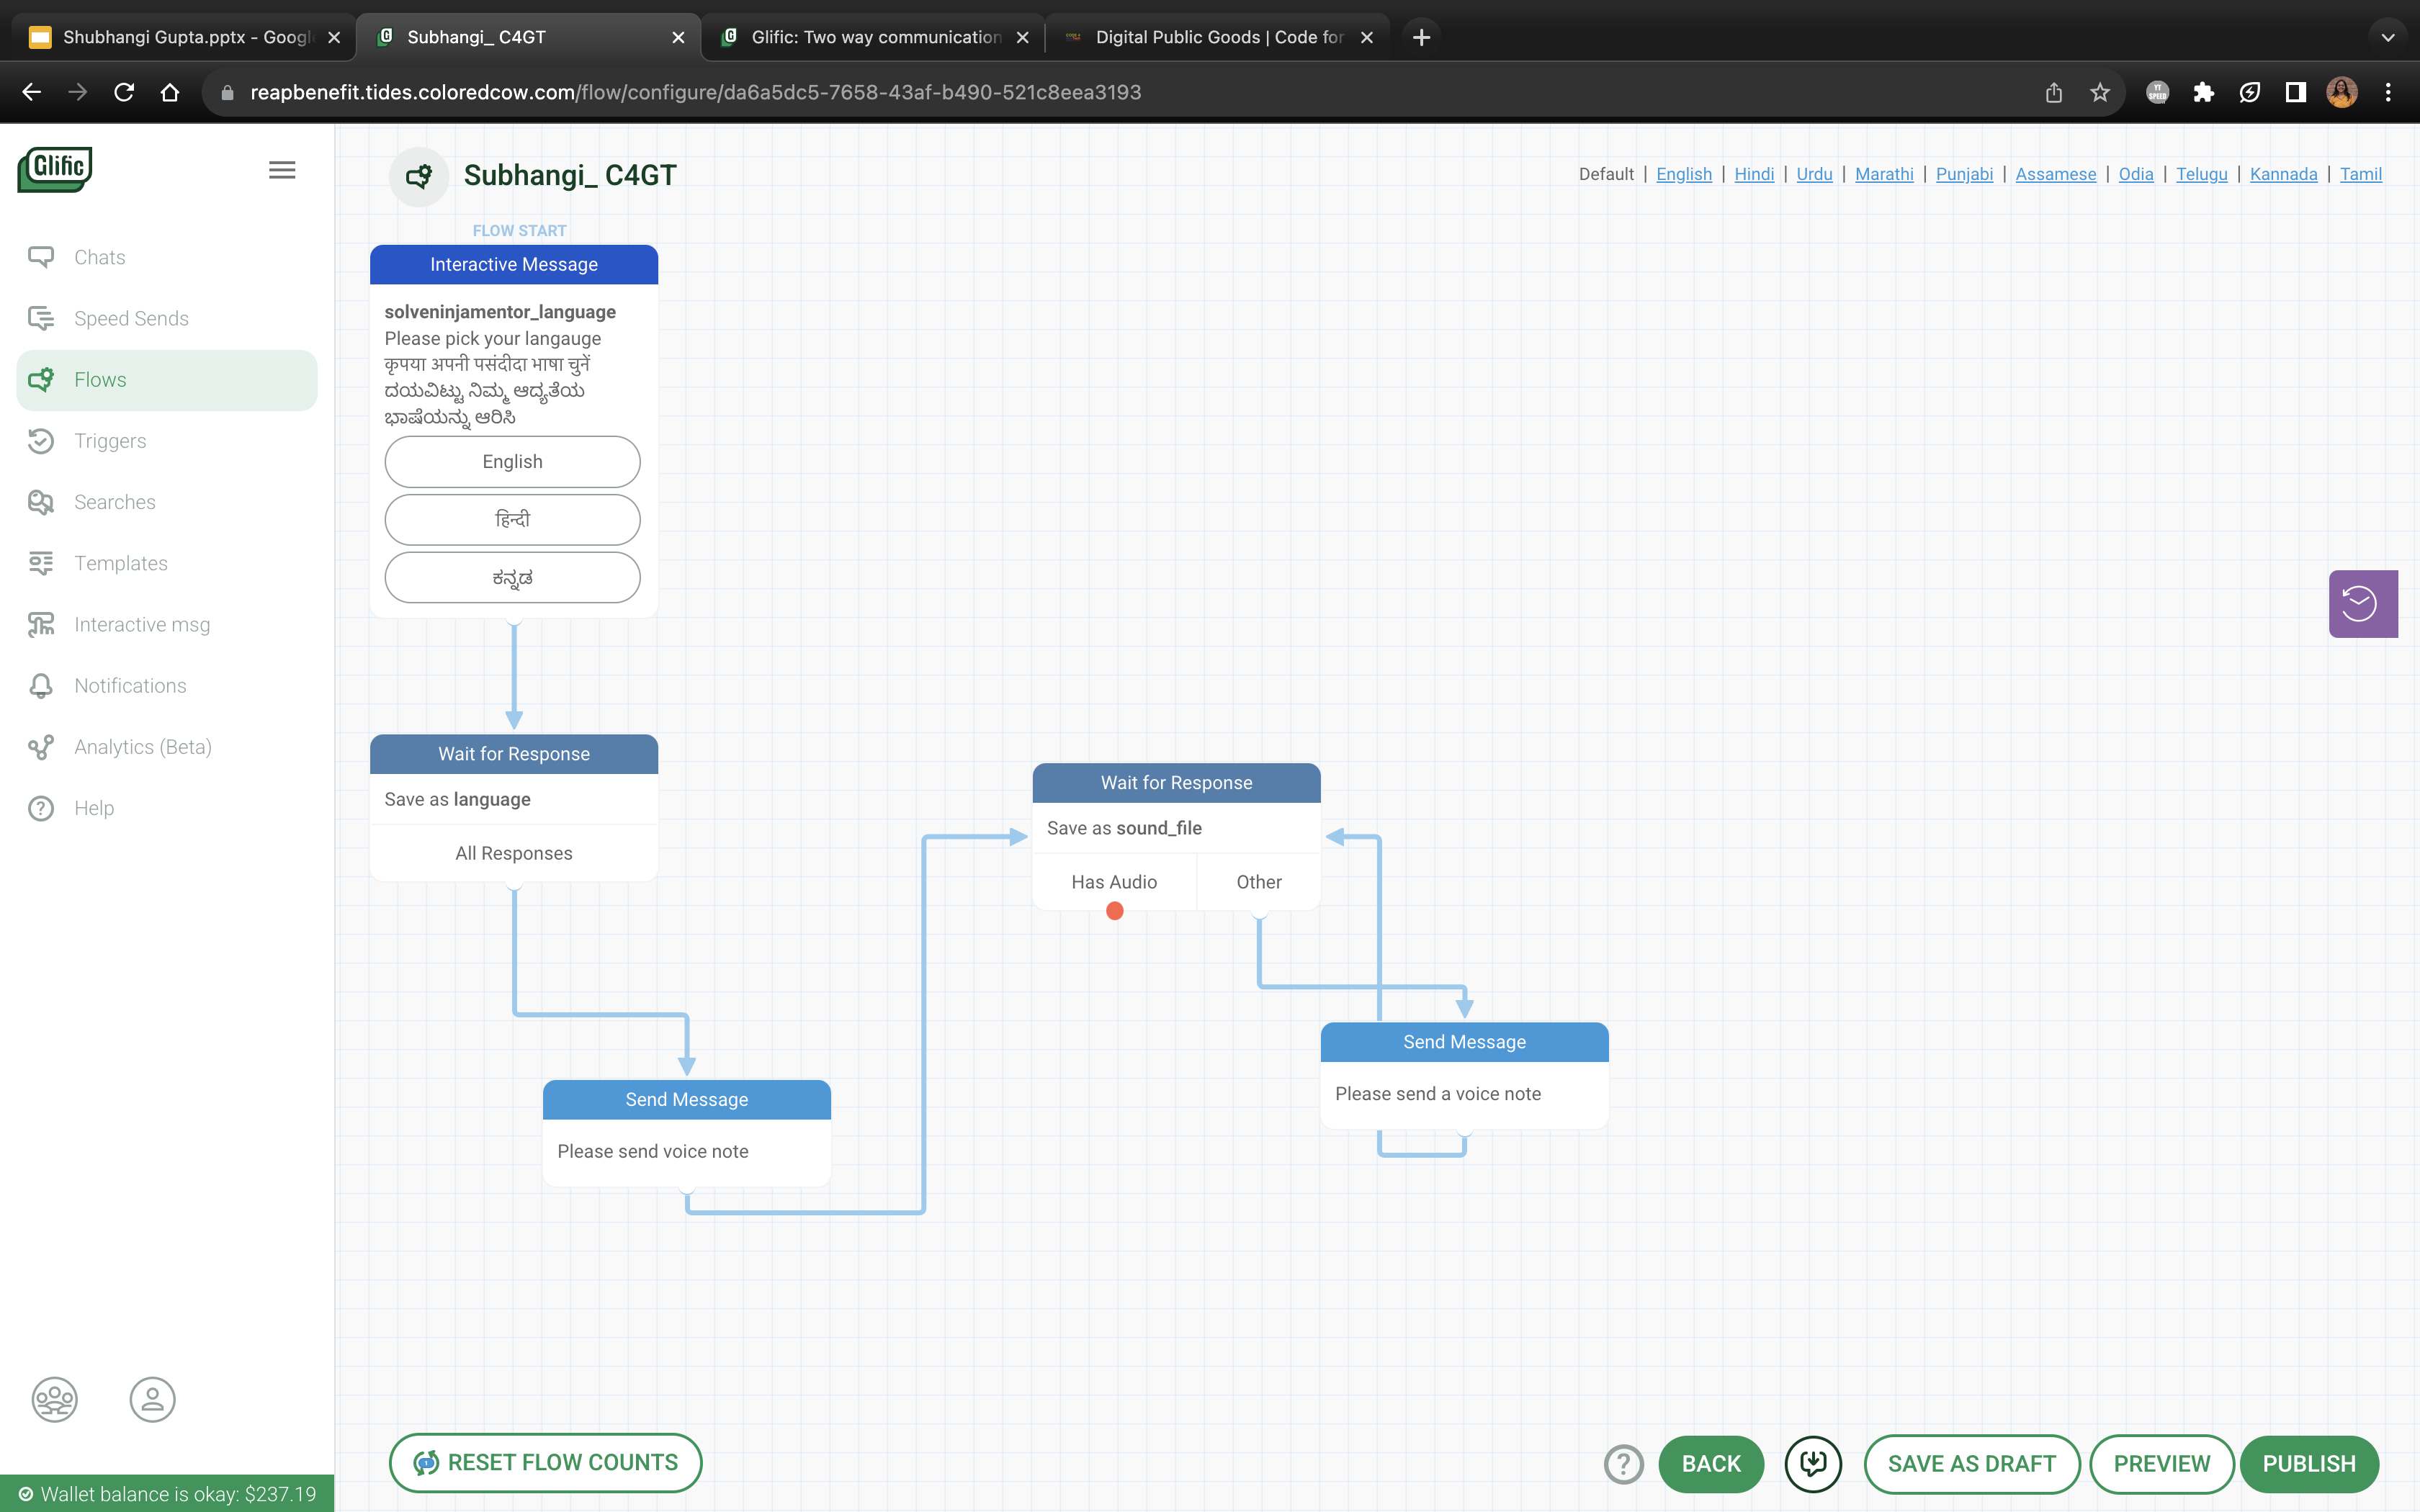This screenshot has width=2420, height=1512.
Task: Open Analytics (Beta)
Action: [x=142, y=747]
